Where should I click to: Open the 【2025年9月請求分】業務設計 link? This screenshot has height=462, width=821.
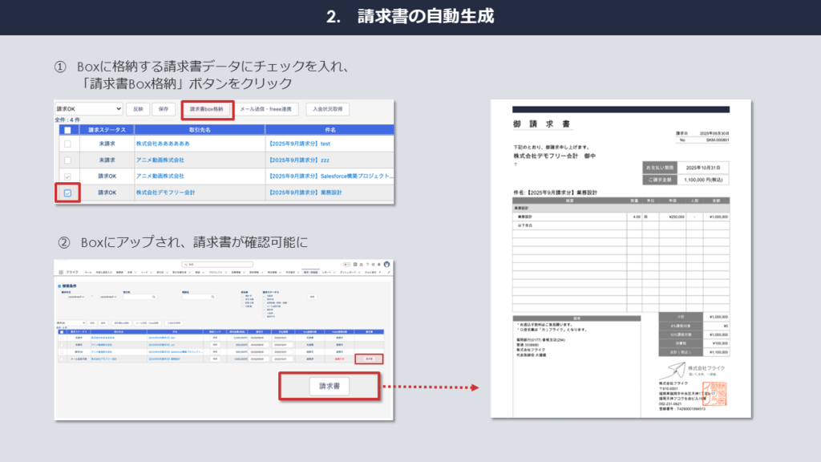(305, 193)
